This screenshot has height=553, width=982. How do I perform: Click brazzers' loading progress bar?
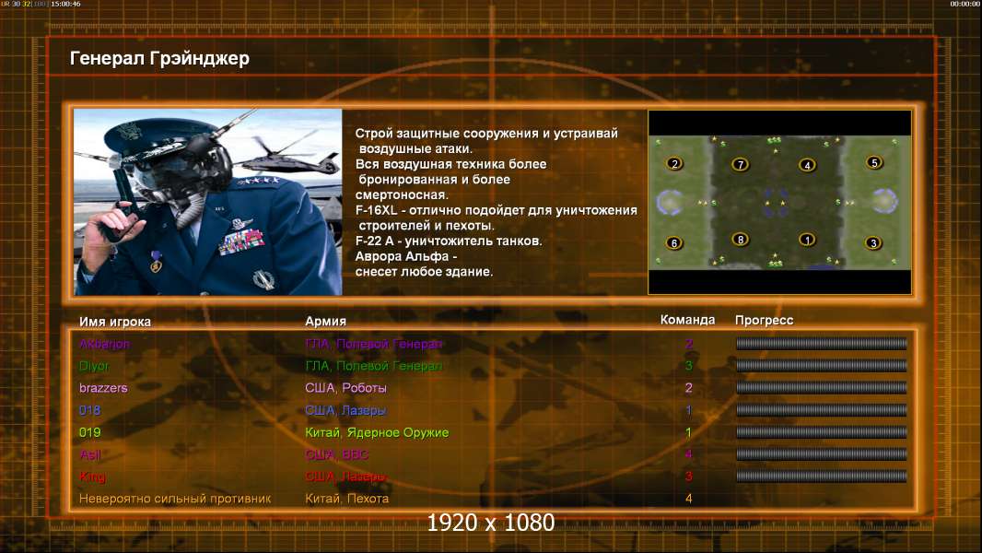point(821,388)
